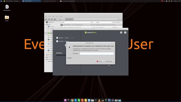Go to home folder in file manager toolbar

[x=55, y=19]
